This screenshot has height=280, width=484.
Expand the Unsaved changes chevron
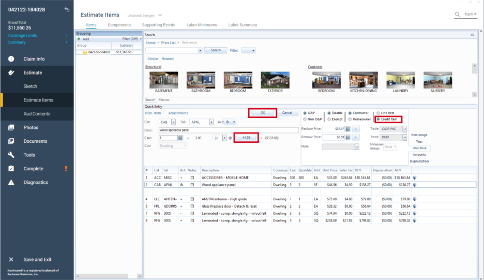[x=160, y=16]
